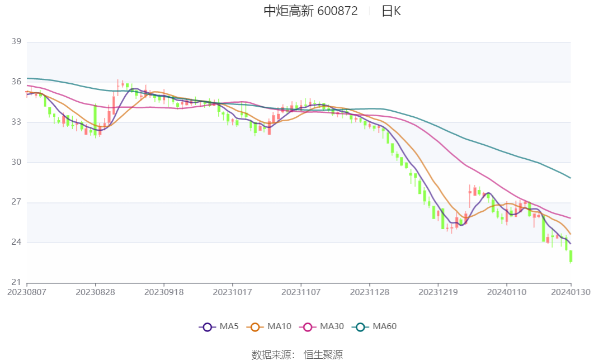Toggle the MA10 legend series
This screenshot has height=361, width=594.
click(x=268, y=326)
